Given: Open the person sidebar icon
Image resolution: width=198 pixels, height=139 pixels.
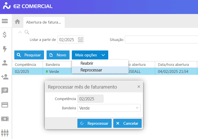Looking at the screenshot, I should point(5,63).
